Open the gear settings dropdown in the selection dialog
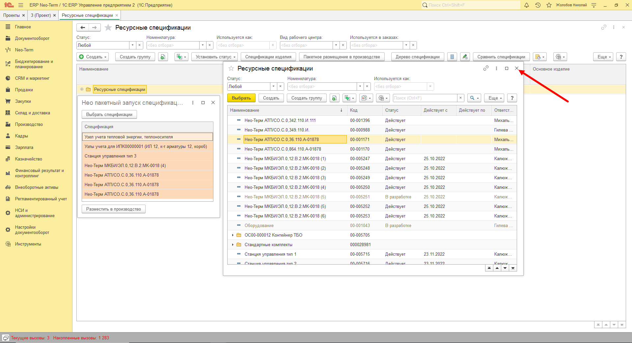 [383, 98]
